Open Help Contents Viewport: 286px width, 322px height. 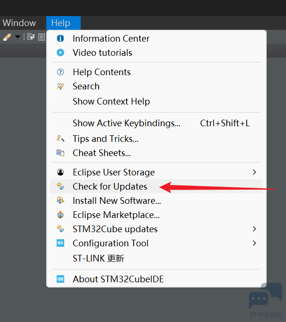(x=156, y=72)
